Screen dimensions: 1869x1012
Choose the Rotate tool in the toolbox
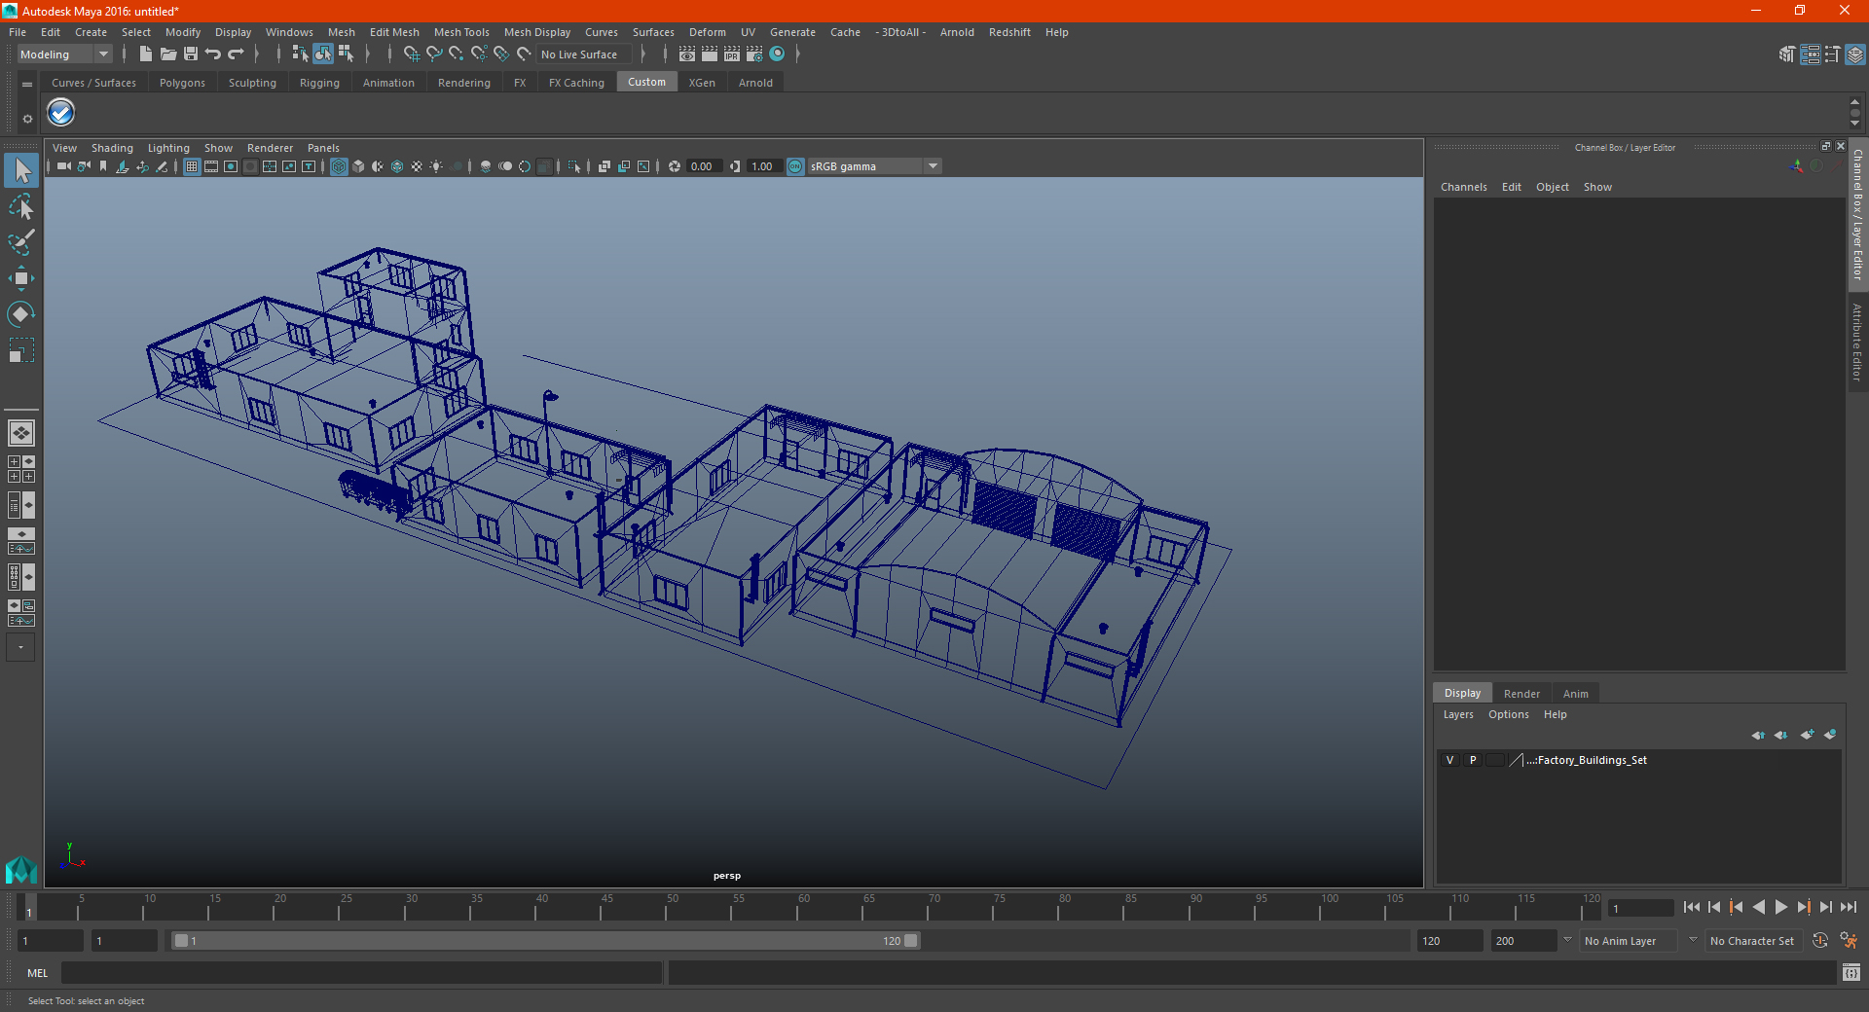(21, 314)
